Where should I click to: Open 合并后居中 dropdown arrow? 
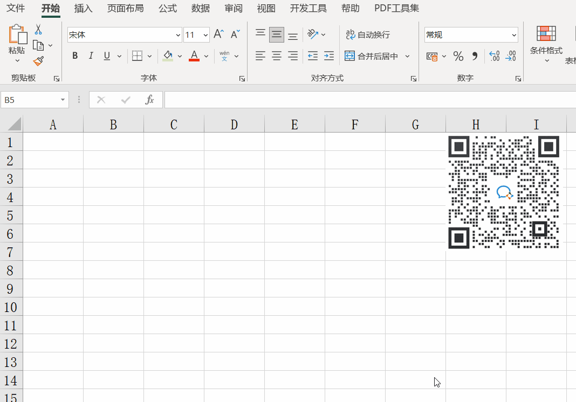pyautogui.click(x=407, y=56)
